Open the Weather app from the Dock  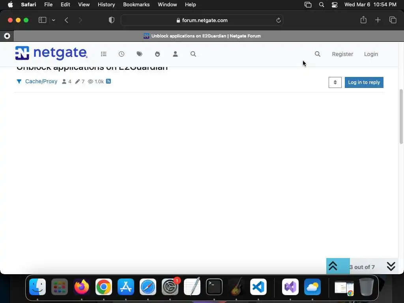[x=312, y=287]
